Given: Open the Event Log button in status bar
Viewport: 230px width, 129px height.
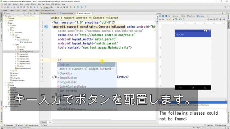Looking at the screenshot, I should [x=208, y=125].
